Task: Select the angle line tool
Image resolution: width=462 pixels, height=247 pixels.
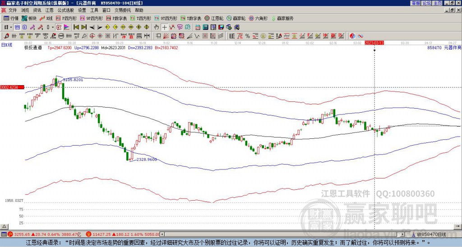Action: pyautogui.click(x=189, y=36)
